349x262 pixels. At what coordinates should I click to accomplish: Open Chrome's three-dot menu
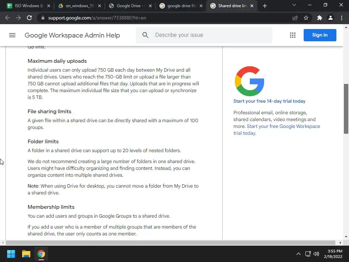pyautogui.click(x=342, y=18)
